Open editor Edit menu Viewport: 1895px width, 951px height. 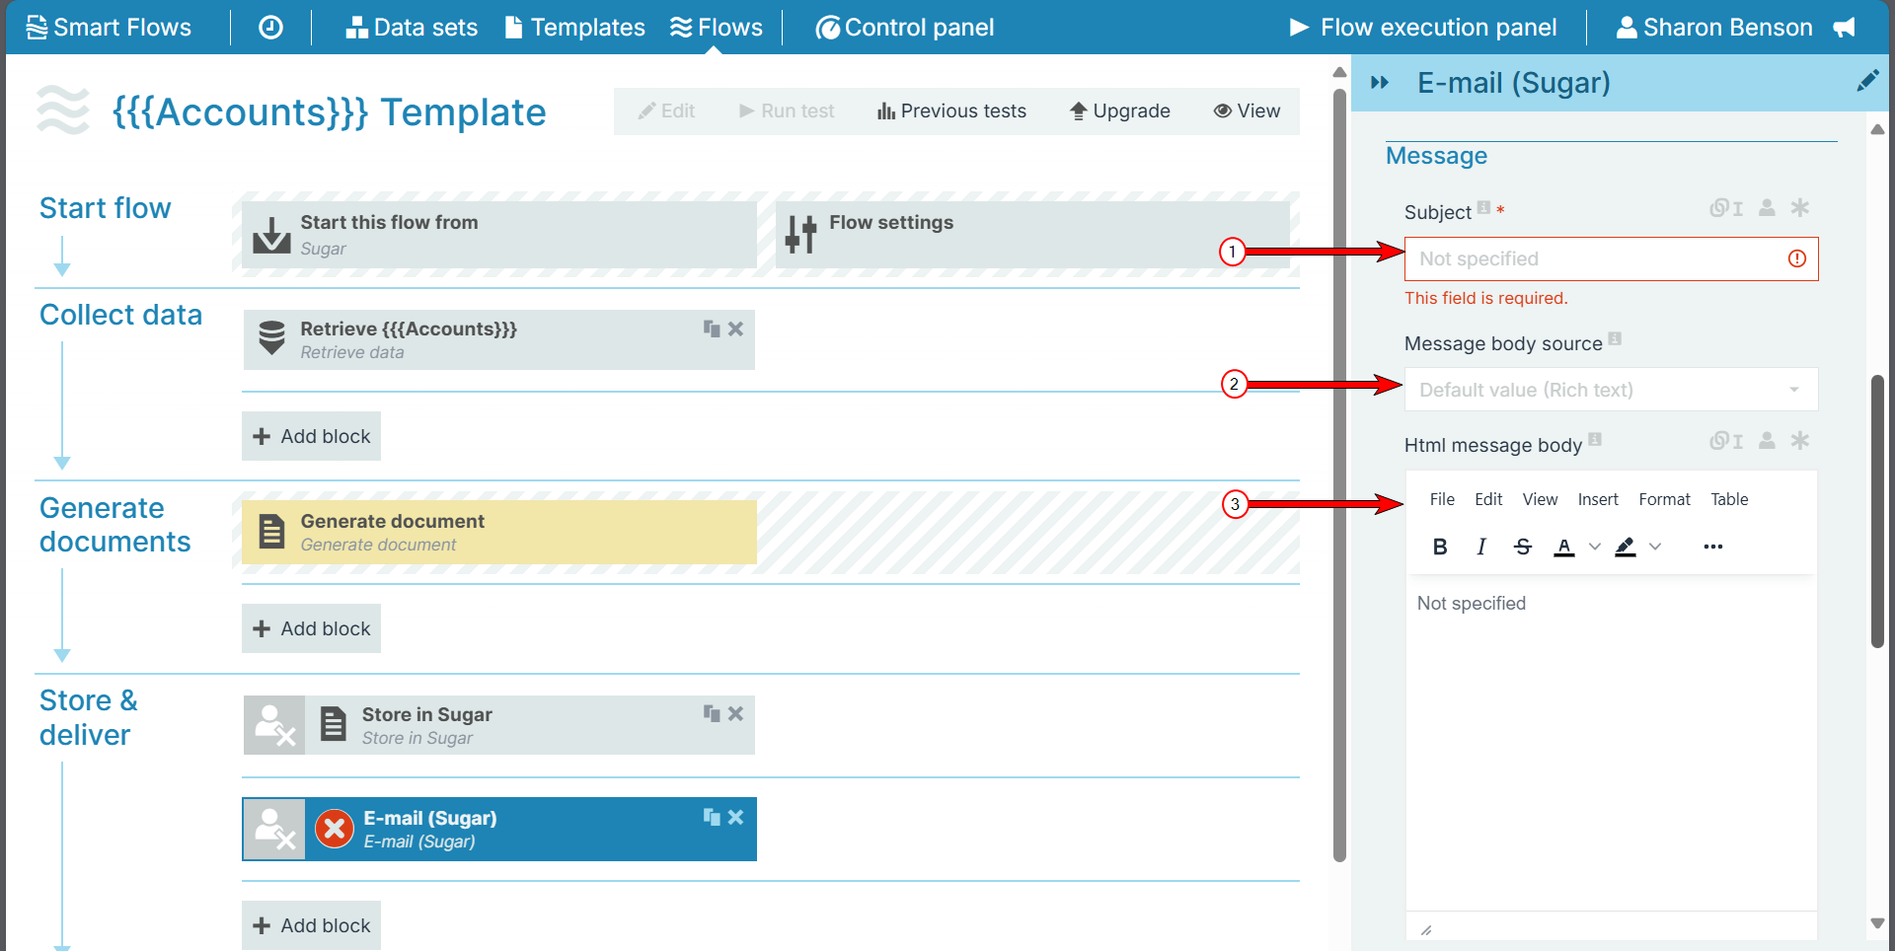pos(1488,499)
